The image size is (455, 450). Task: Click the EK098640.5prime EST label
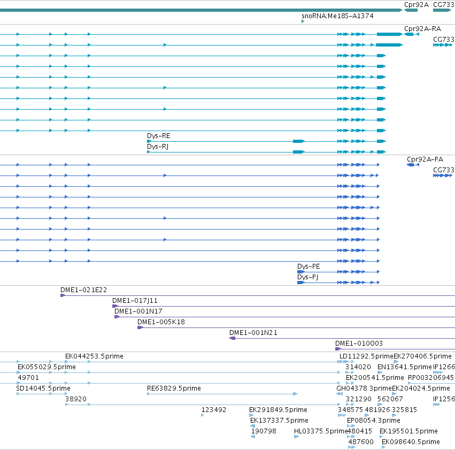pyautogui.click(x=411, y=442)
